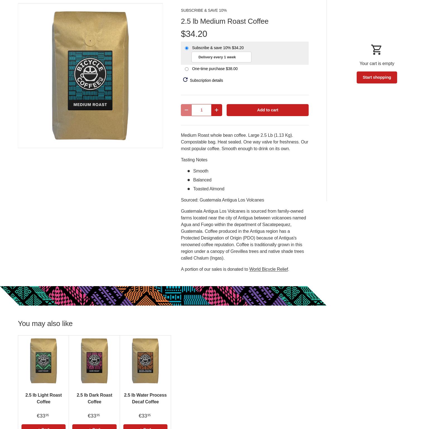Add Dark Roast Coffee to cart

[x=94, y=427]
